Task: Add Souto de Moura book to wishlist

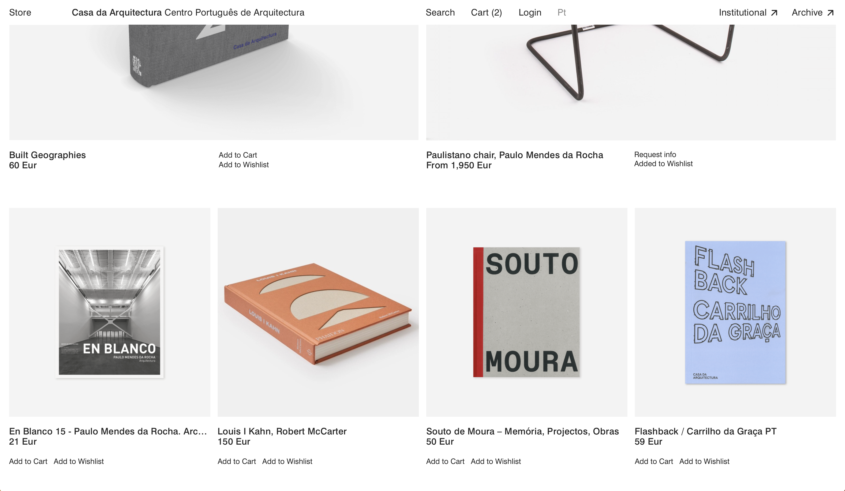Action: coord(496,462)
